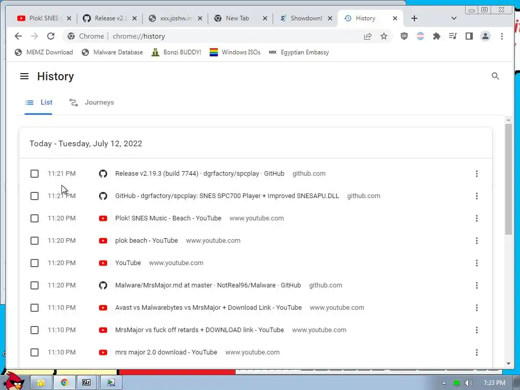520x390 pixels.
Task: Share this page using the share icon
Action: click(368, 36)
